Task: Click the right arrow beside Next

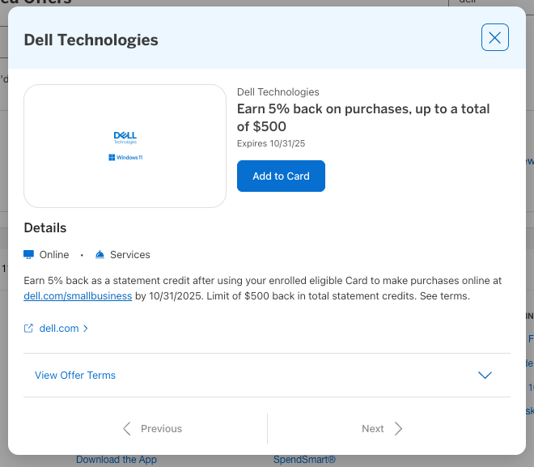Action: [398, 429]
